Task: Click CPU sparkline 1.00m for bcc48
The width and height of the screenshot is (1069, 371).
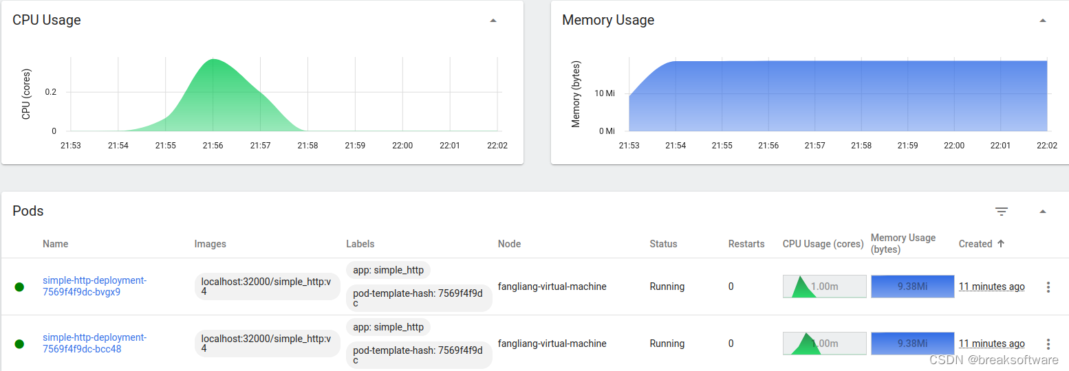Action: (824, 344)
